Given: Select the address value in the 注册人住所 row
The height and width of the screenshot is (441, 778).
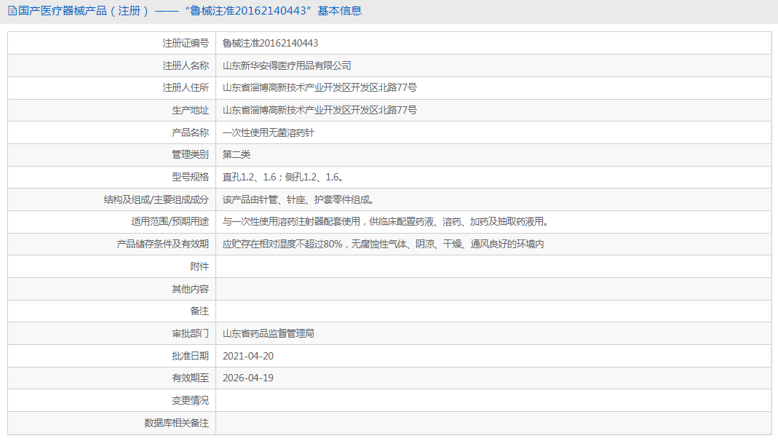Looking at the screenshot, I should tap(319, 88).
